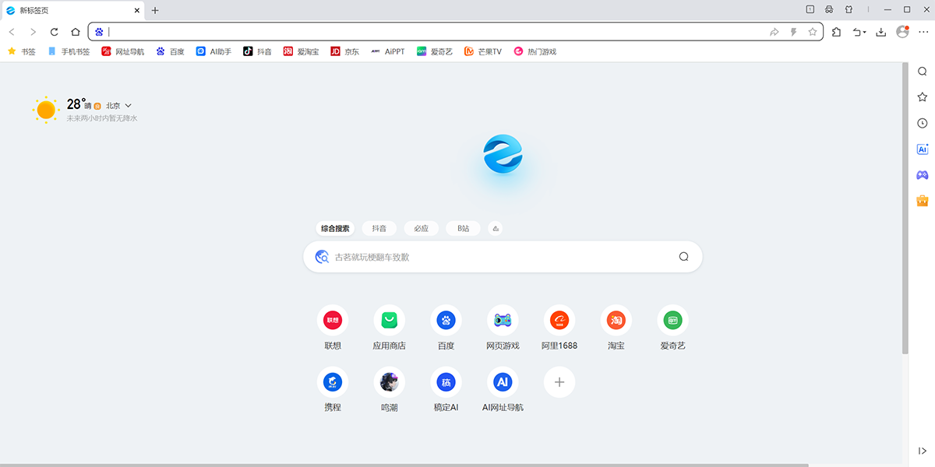Open the AI assistant in the sidebar
This screenshot has width=935, height=467.
922,149
